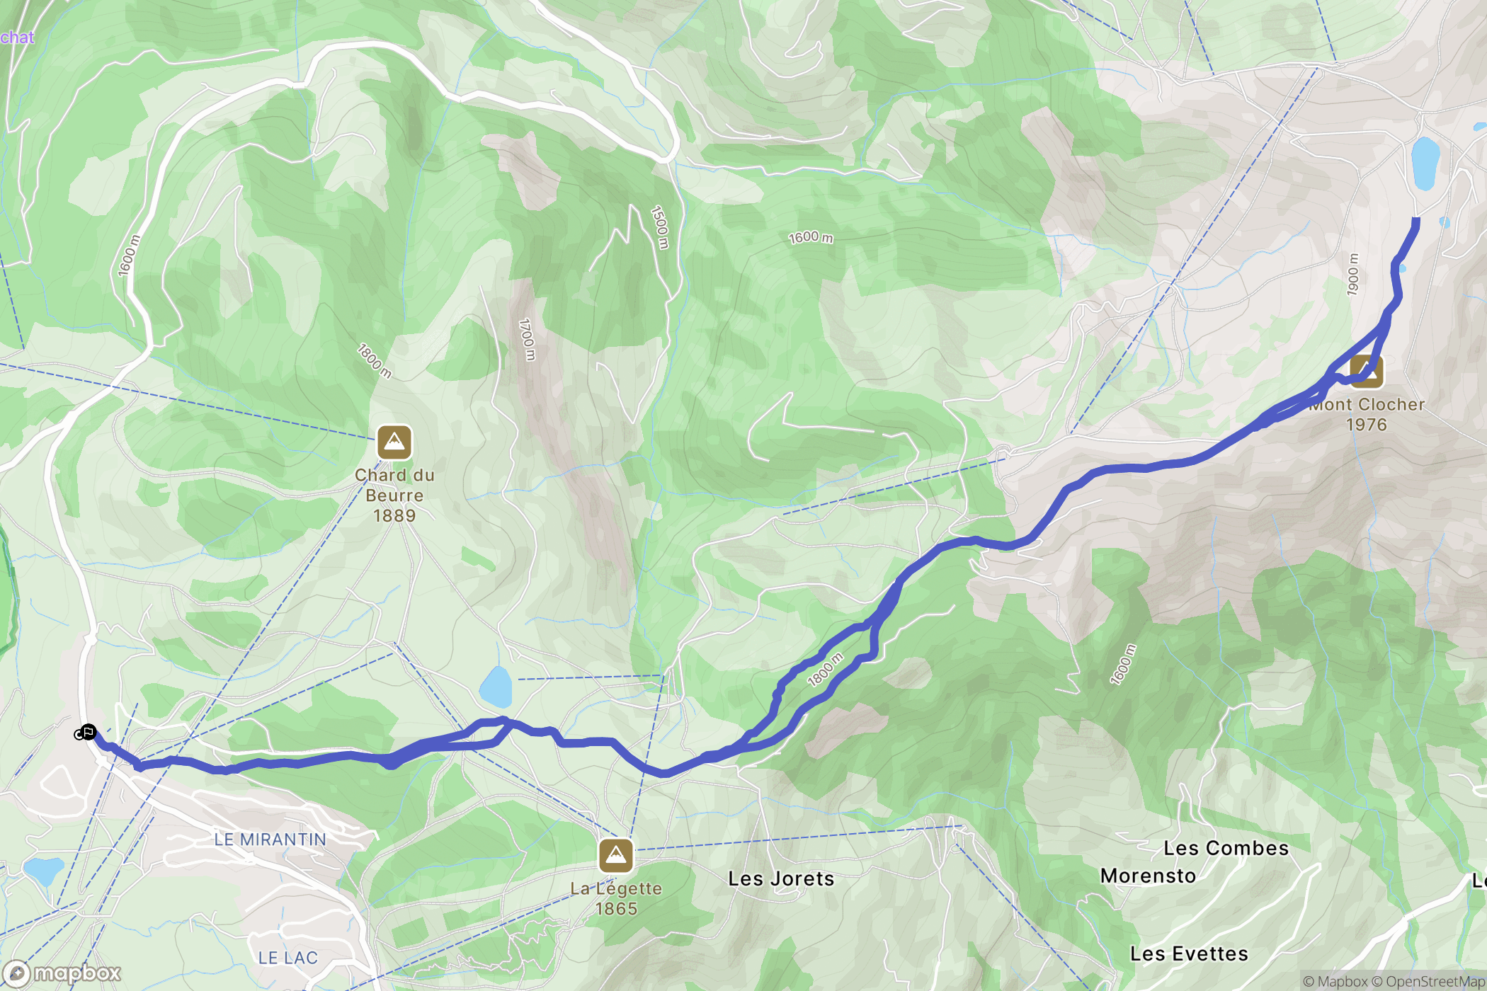Click the Les Evettes place label
This screenshot has height=991, width=1487.
(1189, 953)
